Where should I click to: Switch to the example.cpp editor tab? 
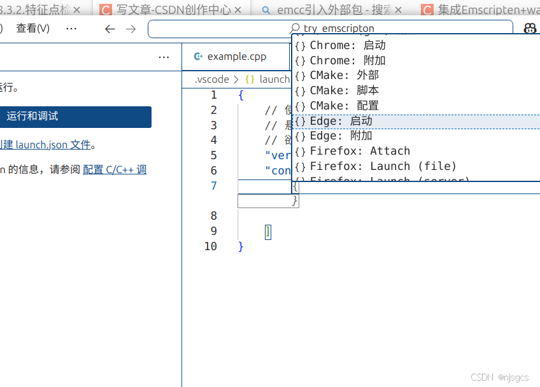[236, 57]
